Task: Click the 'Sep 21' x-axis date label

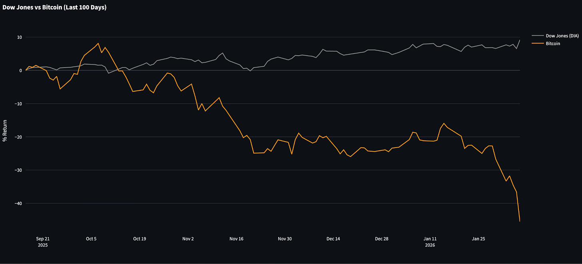Action: pos(43,239)
